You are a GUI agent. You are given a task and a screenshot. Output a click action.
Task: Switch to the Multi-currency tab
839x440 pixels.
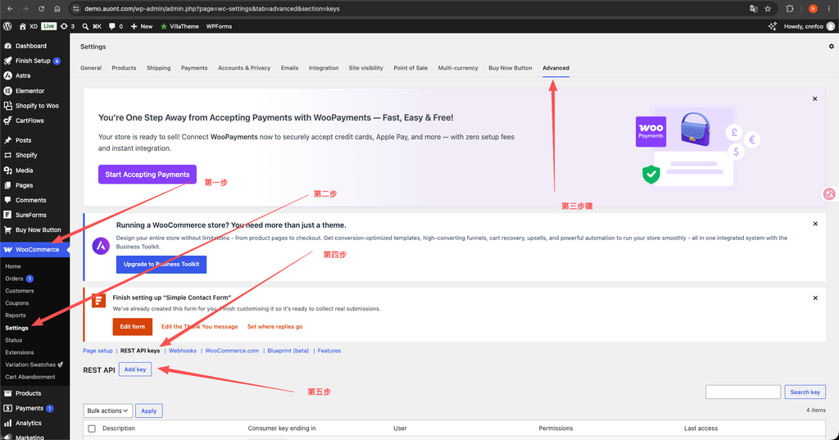458,68
